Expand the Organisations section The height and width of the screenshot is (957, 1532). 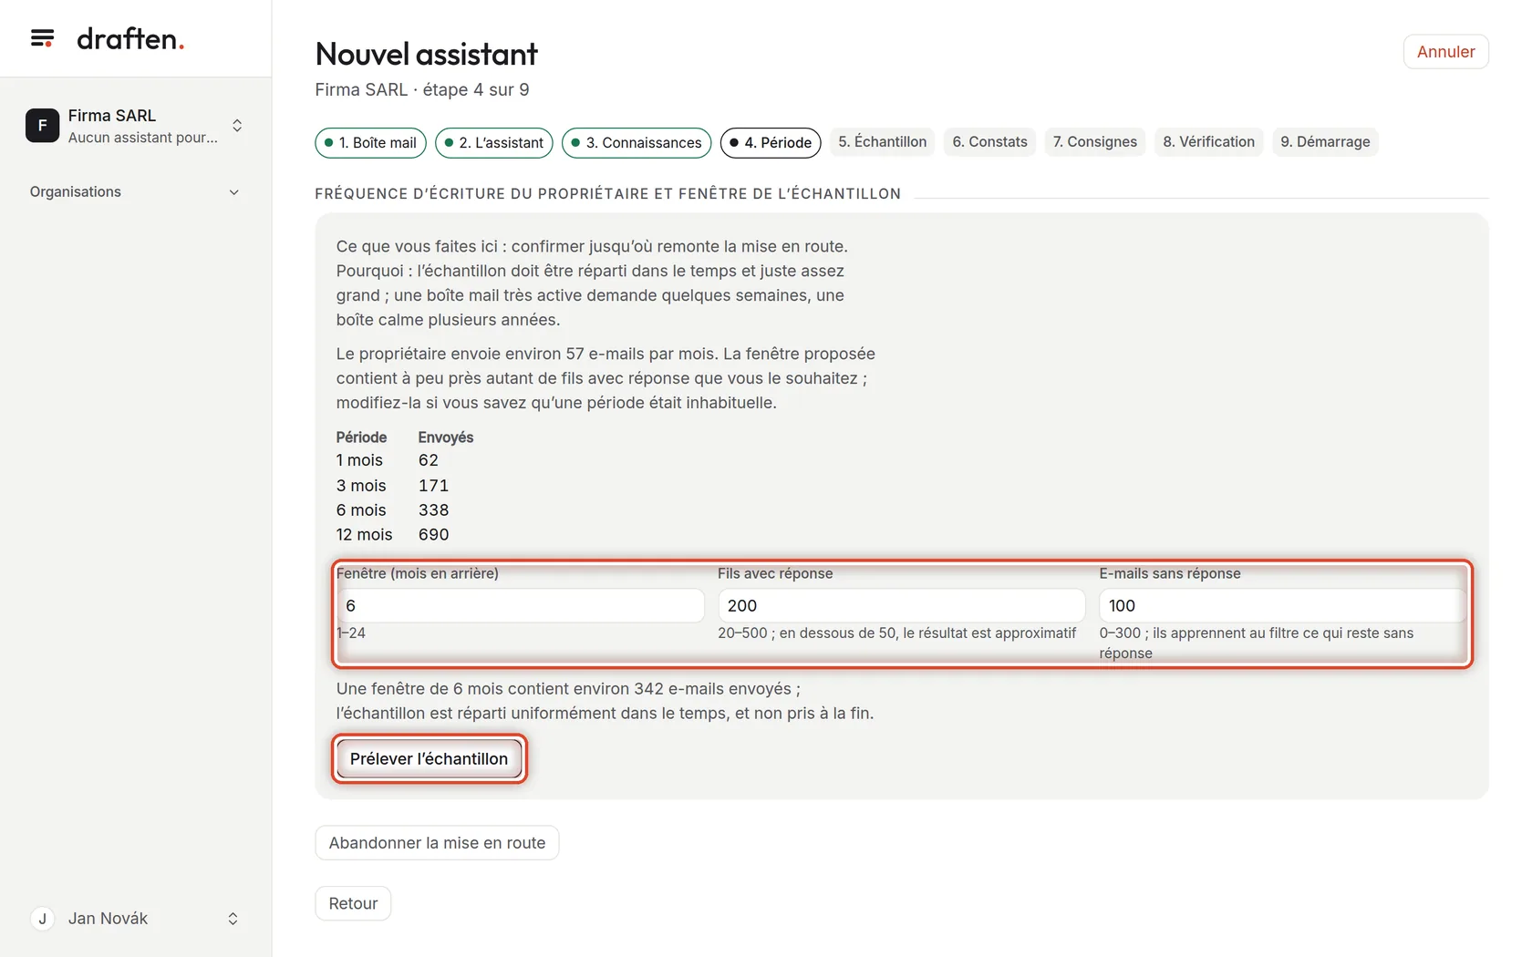(x=135, y=192)
